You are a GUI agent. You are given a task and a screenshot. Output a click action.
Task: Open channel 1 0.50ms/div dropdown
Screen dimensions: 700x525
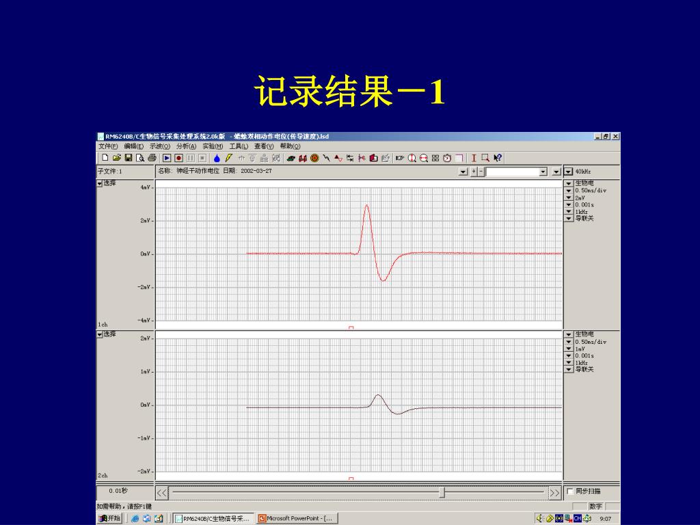click(568, 191)
